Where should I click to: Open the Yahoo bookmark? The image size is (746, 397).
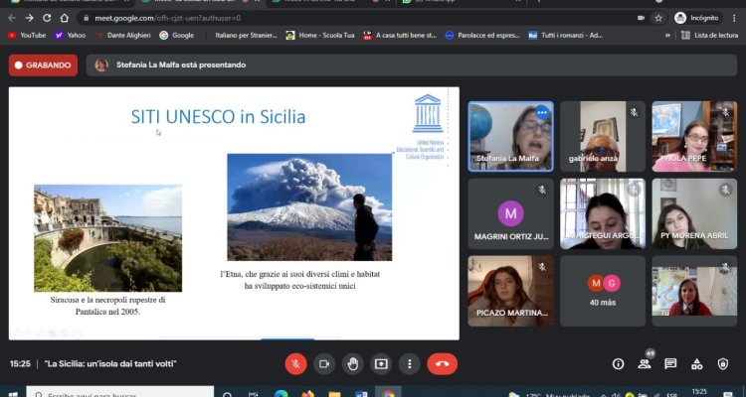(x=70, y=35)
